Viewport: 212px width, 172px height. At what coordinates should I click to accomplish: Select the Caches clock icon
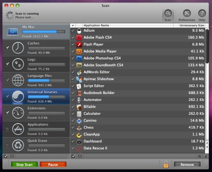[x=18, y=48]
